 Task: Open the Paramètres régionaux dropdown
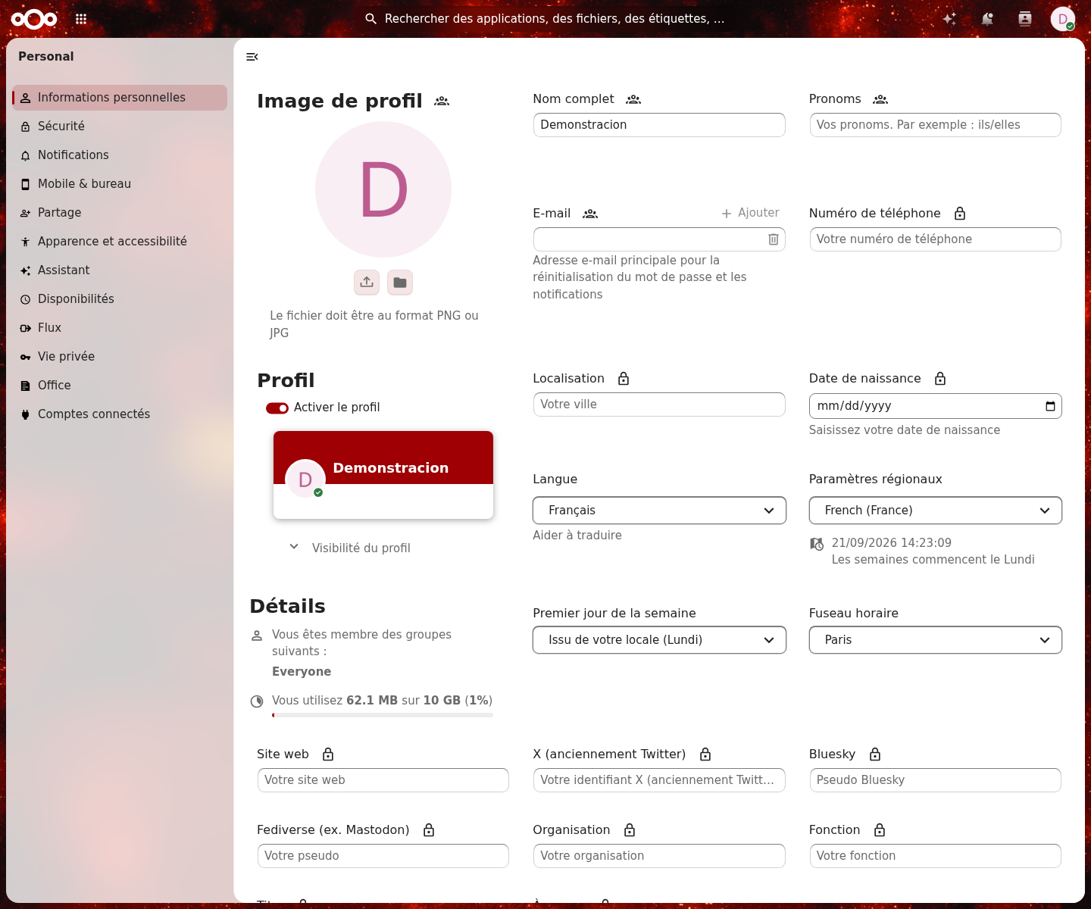tap(935, 511)
